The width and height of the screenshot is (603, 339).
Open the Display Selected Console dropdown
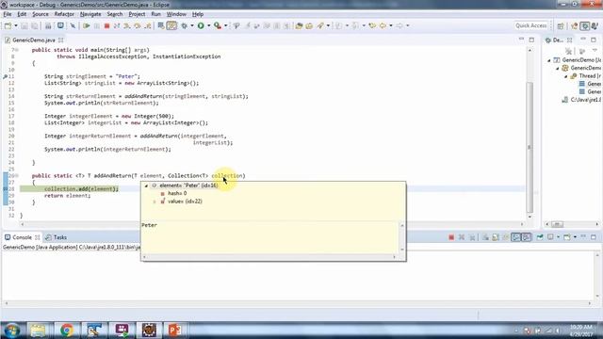[558, 237]
